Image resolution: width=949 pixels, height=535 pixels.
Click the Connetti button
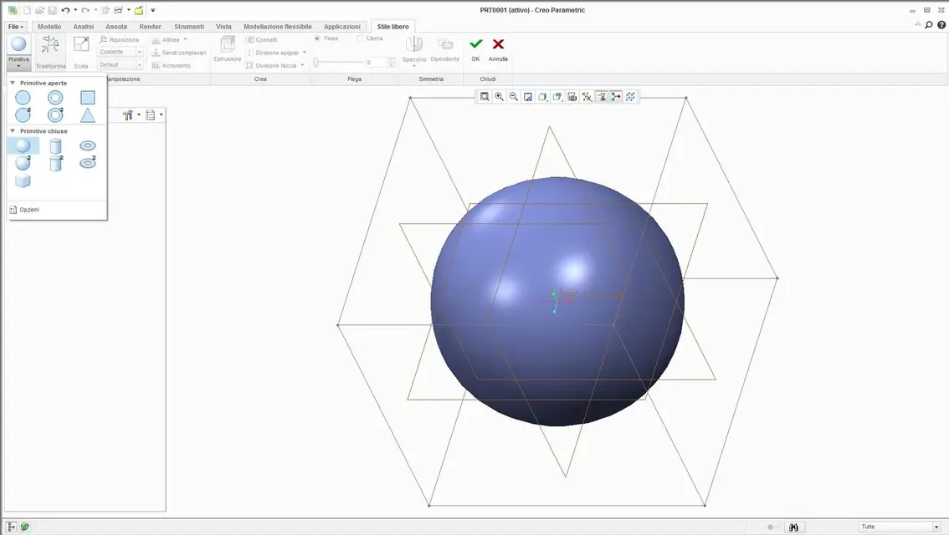(x=261, y=40)
